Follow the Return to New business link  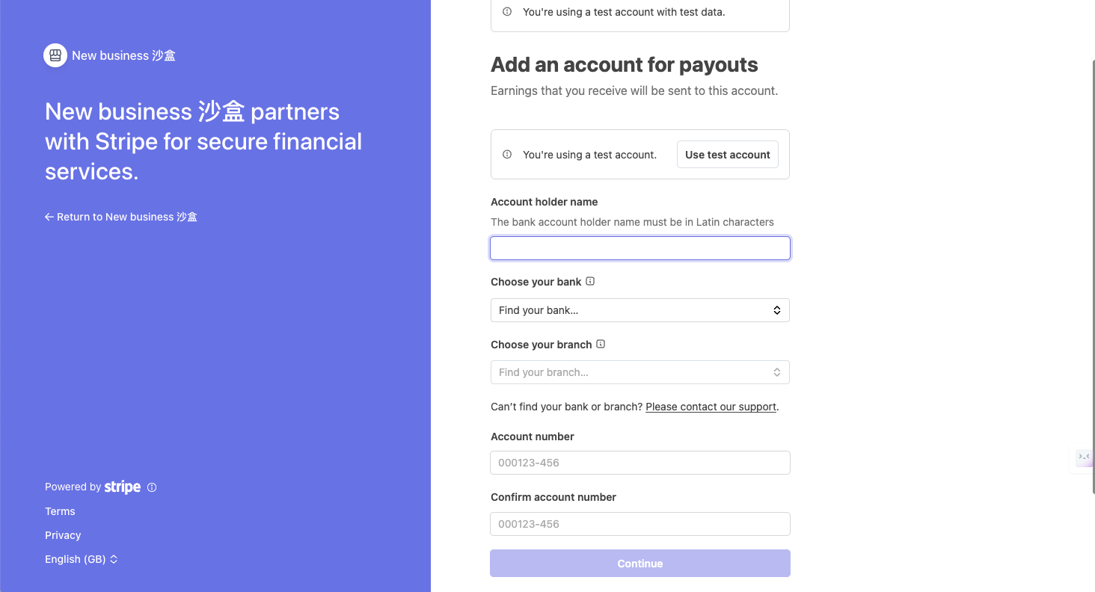tap(121, 217)
